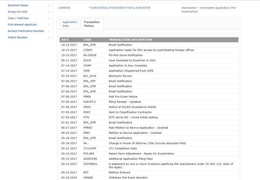The height and width of the screenshot is (180, 260).
Task: Click 'Filing Receipt - Updated' description
Action: click(125, 102)
